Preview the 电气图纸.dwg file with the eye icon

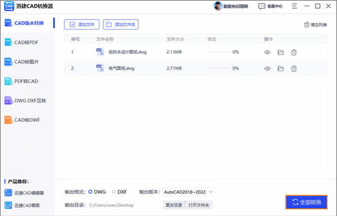[267, 68]
